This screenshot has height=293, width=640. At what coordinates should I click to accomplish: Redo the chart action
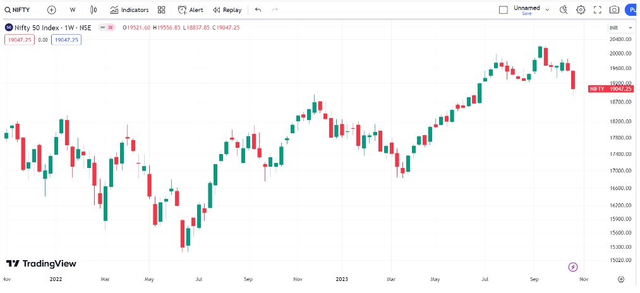click(275, 10)
